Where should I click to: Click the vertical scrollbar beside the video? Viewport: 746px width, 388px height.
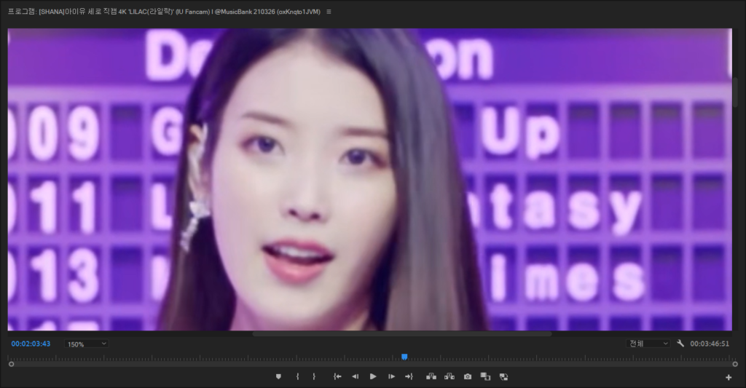(736, 92)
